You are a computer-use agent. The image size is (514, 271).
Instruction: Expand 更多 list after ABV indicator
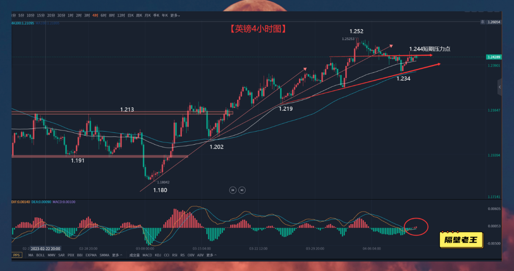[211, 255]
